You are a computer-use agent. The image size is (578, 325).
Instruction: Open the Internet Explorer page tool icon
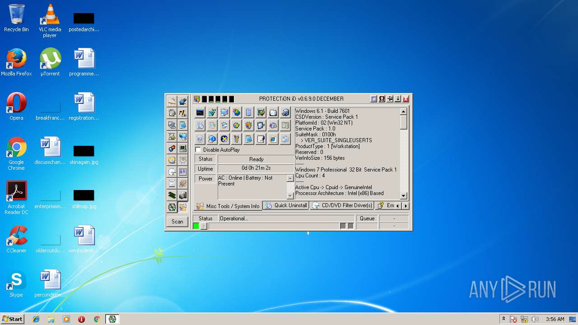[273, 139]
